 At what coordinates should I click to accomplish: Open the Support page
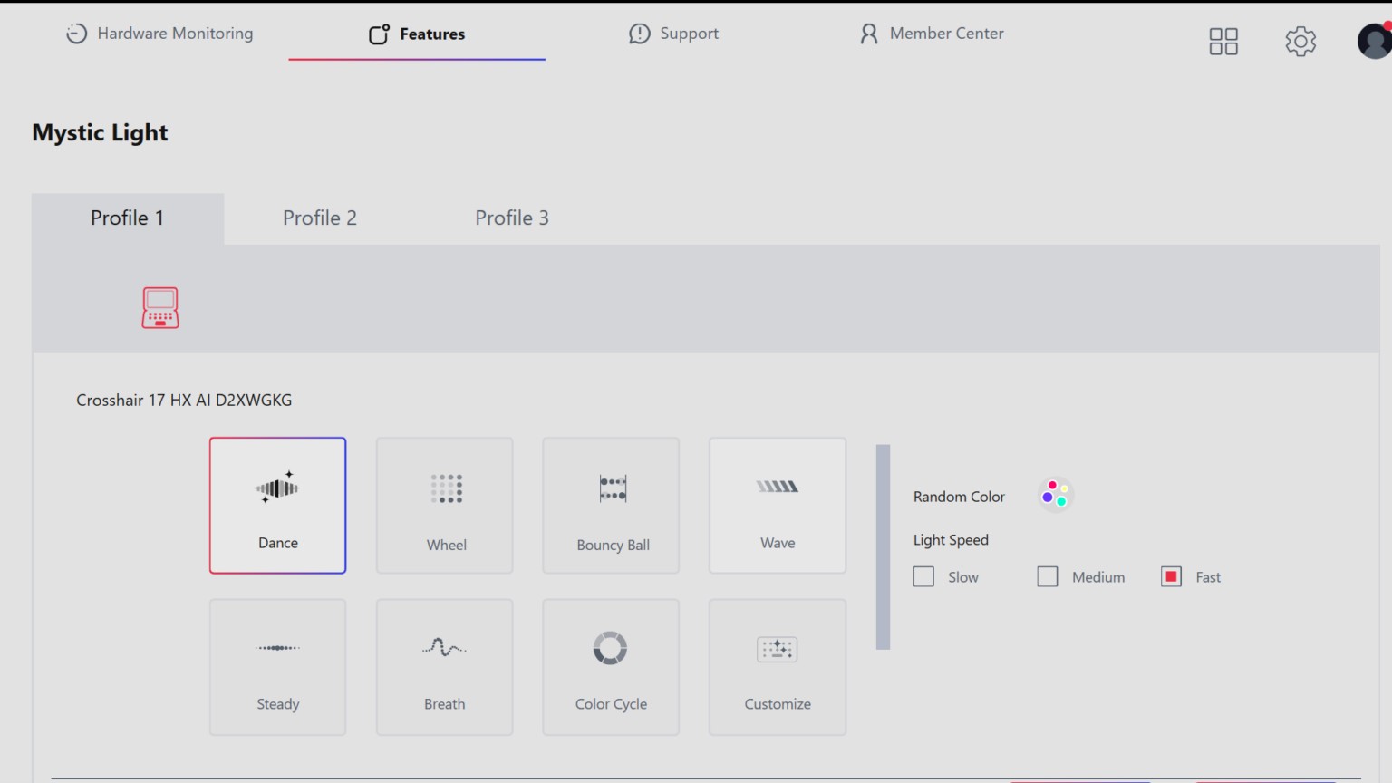click(674, 34)
